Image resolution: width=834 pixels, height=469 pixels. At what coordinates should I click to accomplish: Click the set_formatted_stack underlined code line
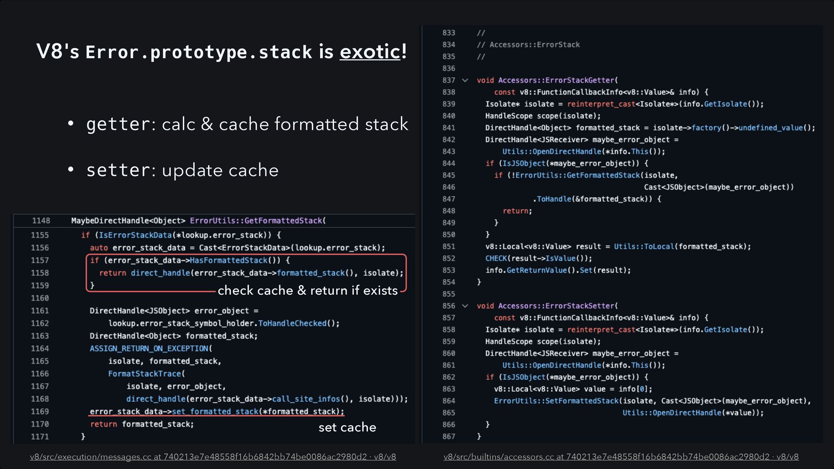click(x=216, y=411)
